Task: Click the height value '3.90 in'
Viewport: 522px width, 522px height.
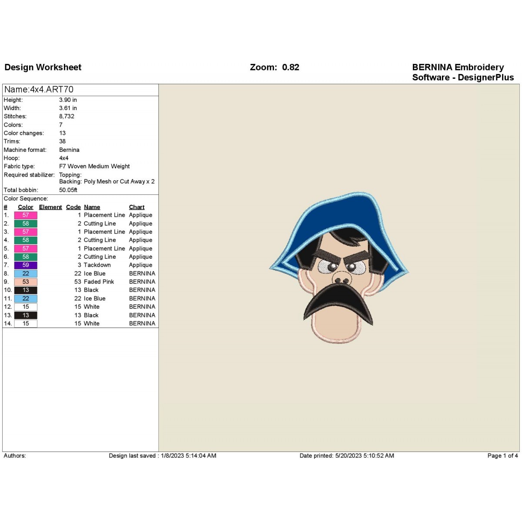Action: click(68, 100)
